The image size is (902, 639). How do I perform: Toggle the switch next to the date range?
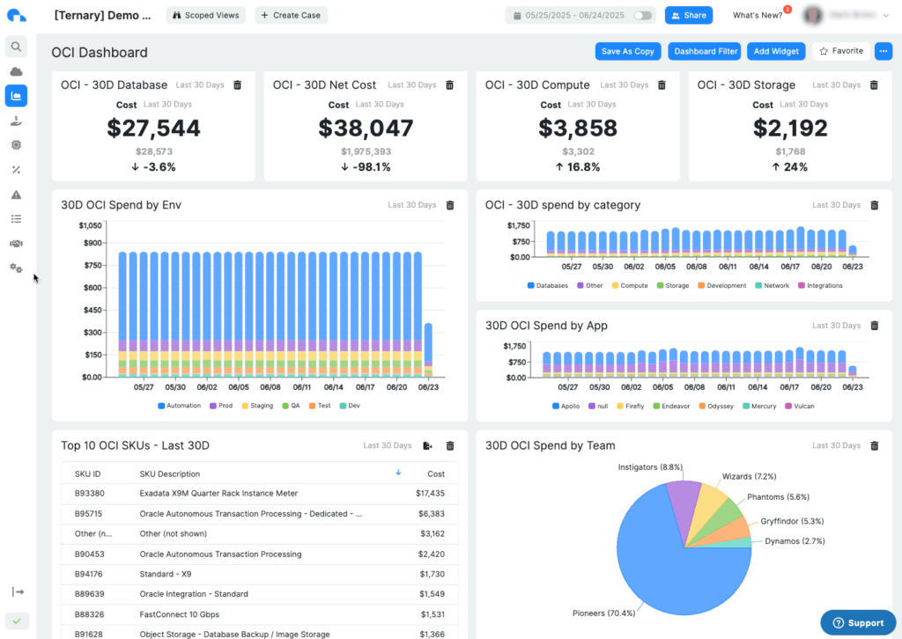pos(642,15)
